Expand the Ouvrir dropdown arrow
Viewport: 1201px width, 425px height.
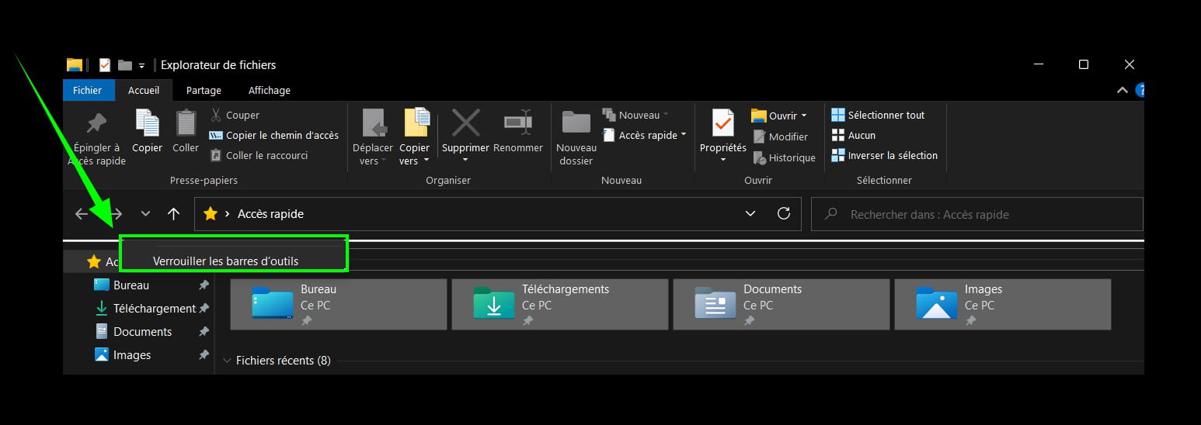(x=804, y=116)
